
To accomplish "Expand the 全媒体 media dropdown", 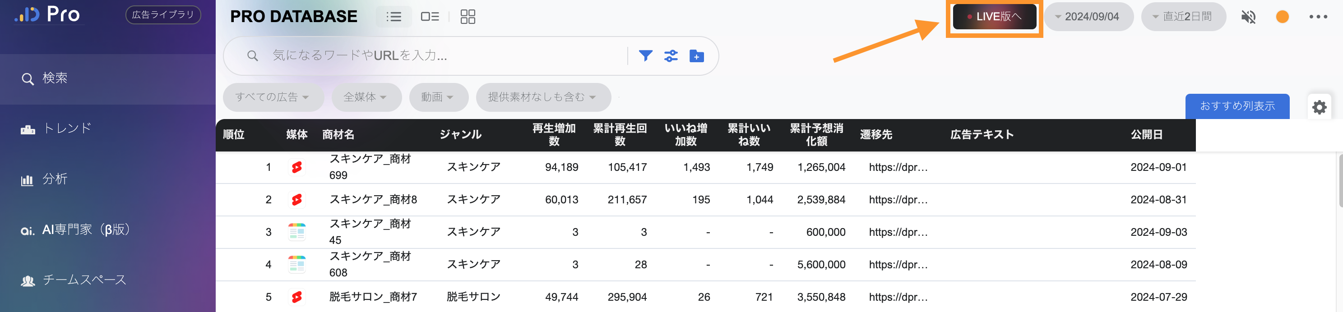I will tap(366, 97).
